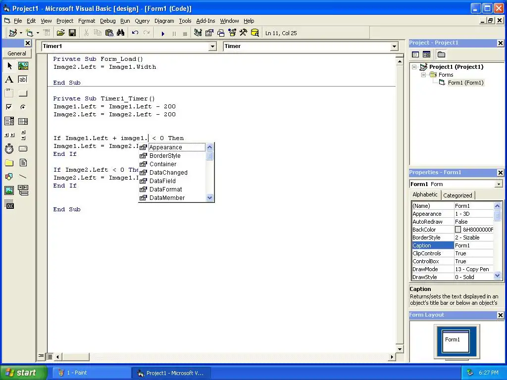Open Form Layout Window from toolbar
The image size is (507, 380).
(x=221, y=33)
